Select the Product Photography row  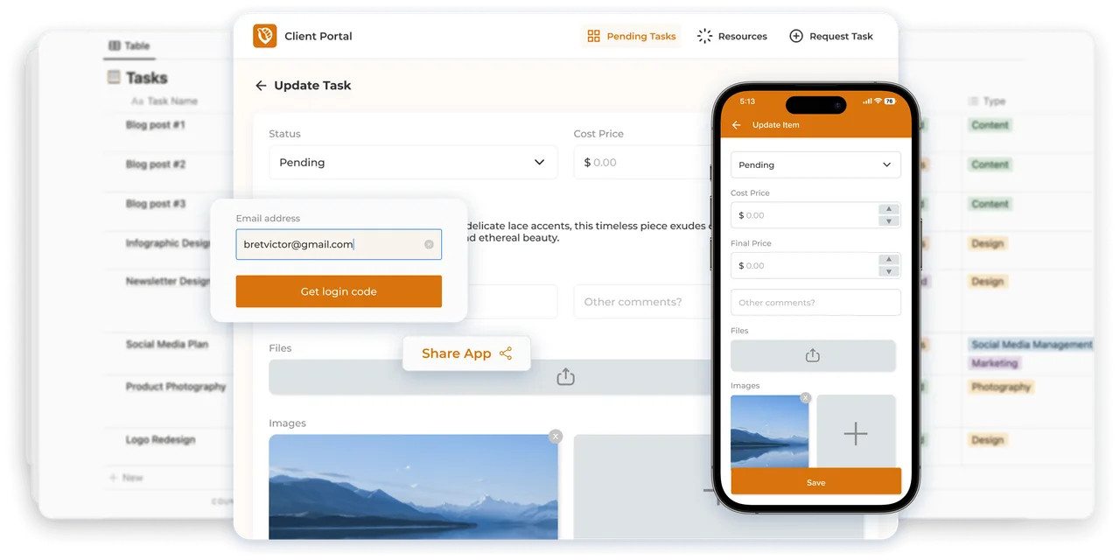tap(176, 387)
